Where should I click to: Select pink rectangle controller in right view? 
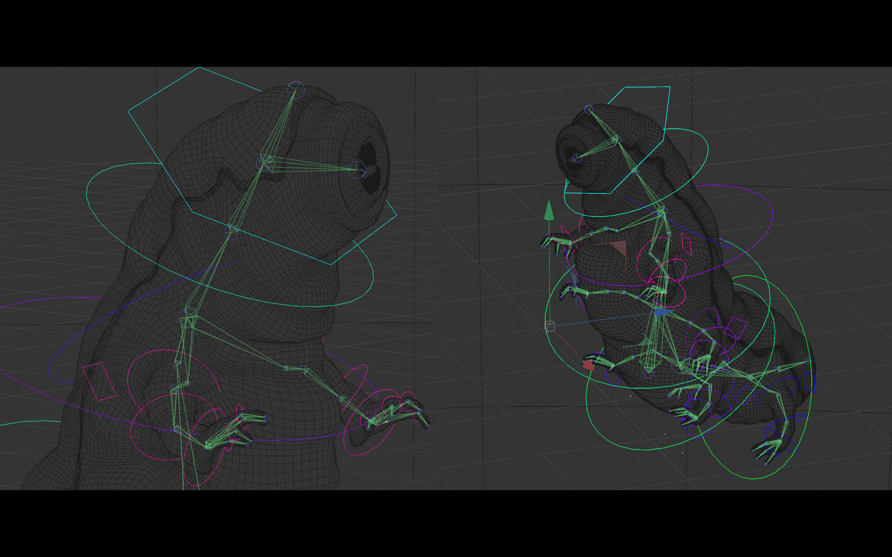pos(686,244)
